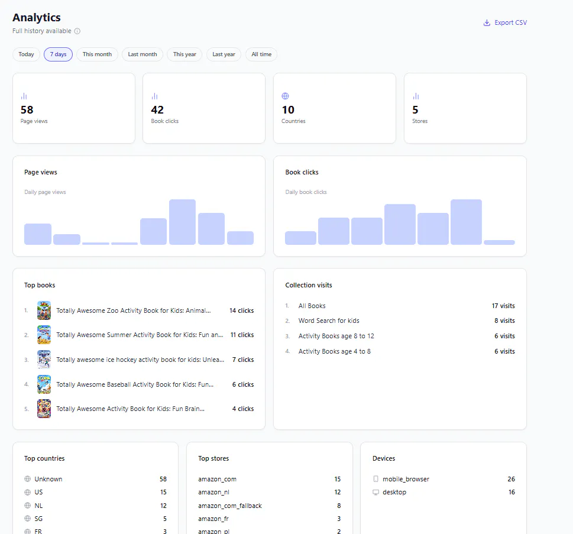Image resolution: width=573 pixels, height=534 pixels.
Task: Click the Export CSV link
Action: (x=506, y=22)
